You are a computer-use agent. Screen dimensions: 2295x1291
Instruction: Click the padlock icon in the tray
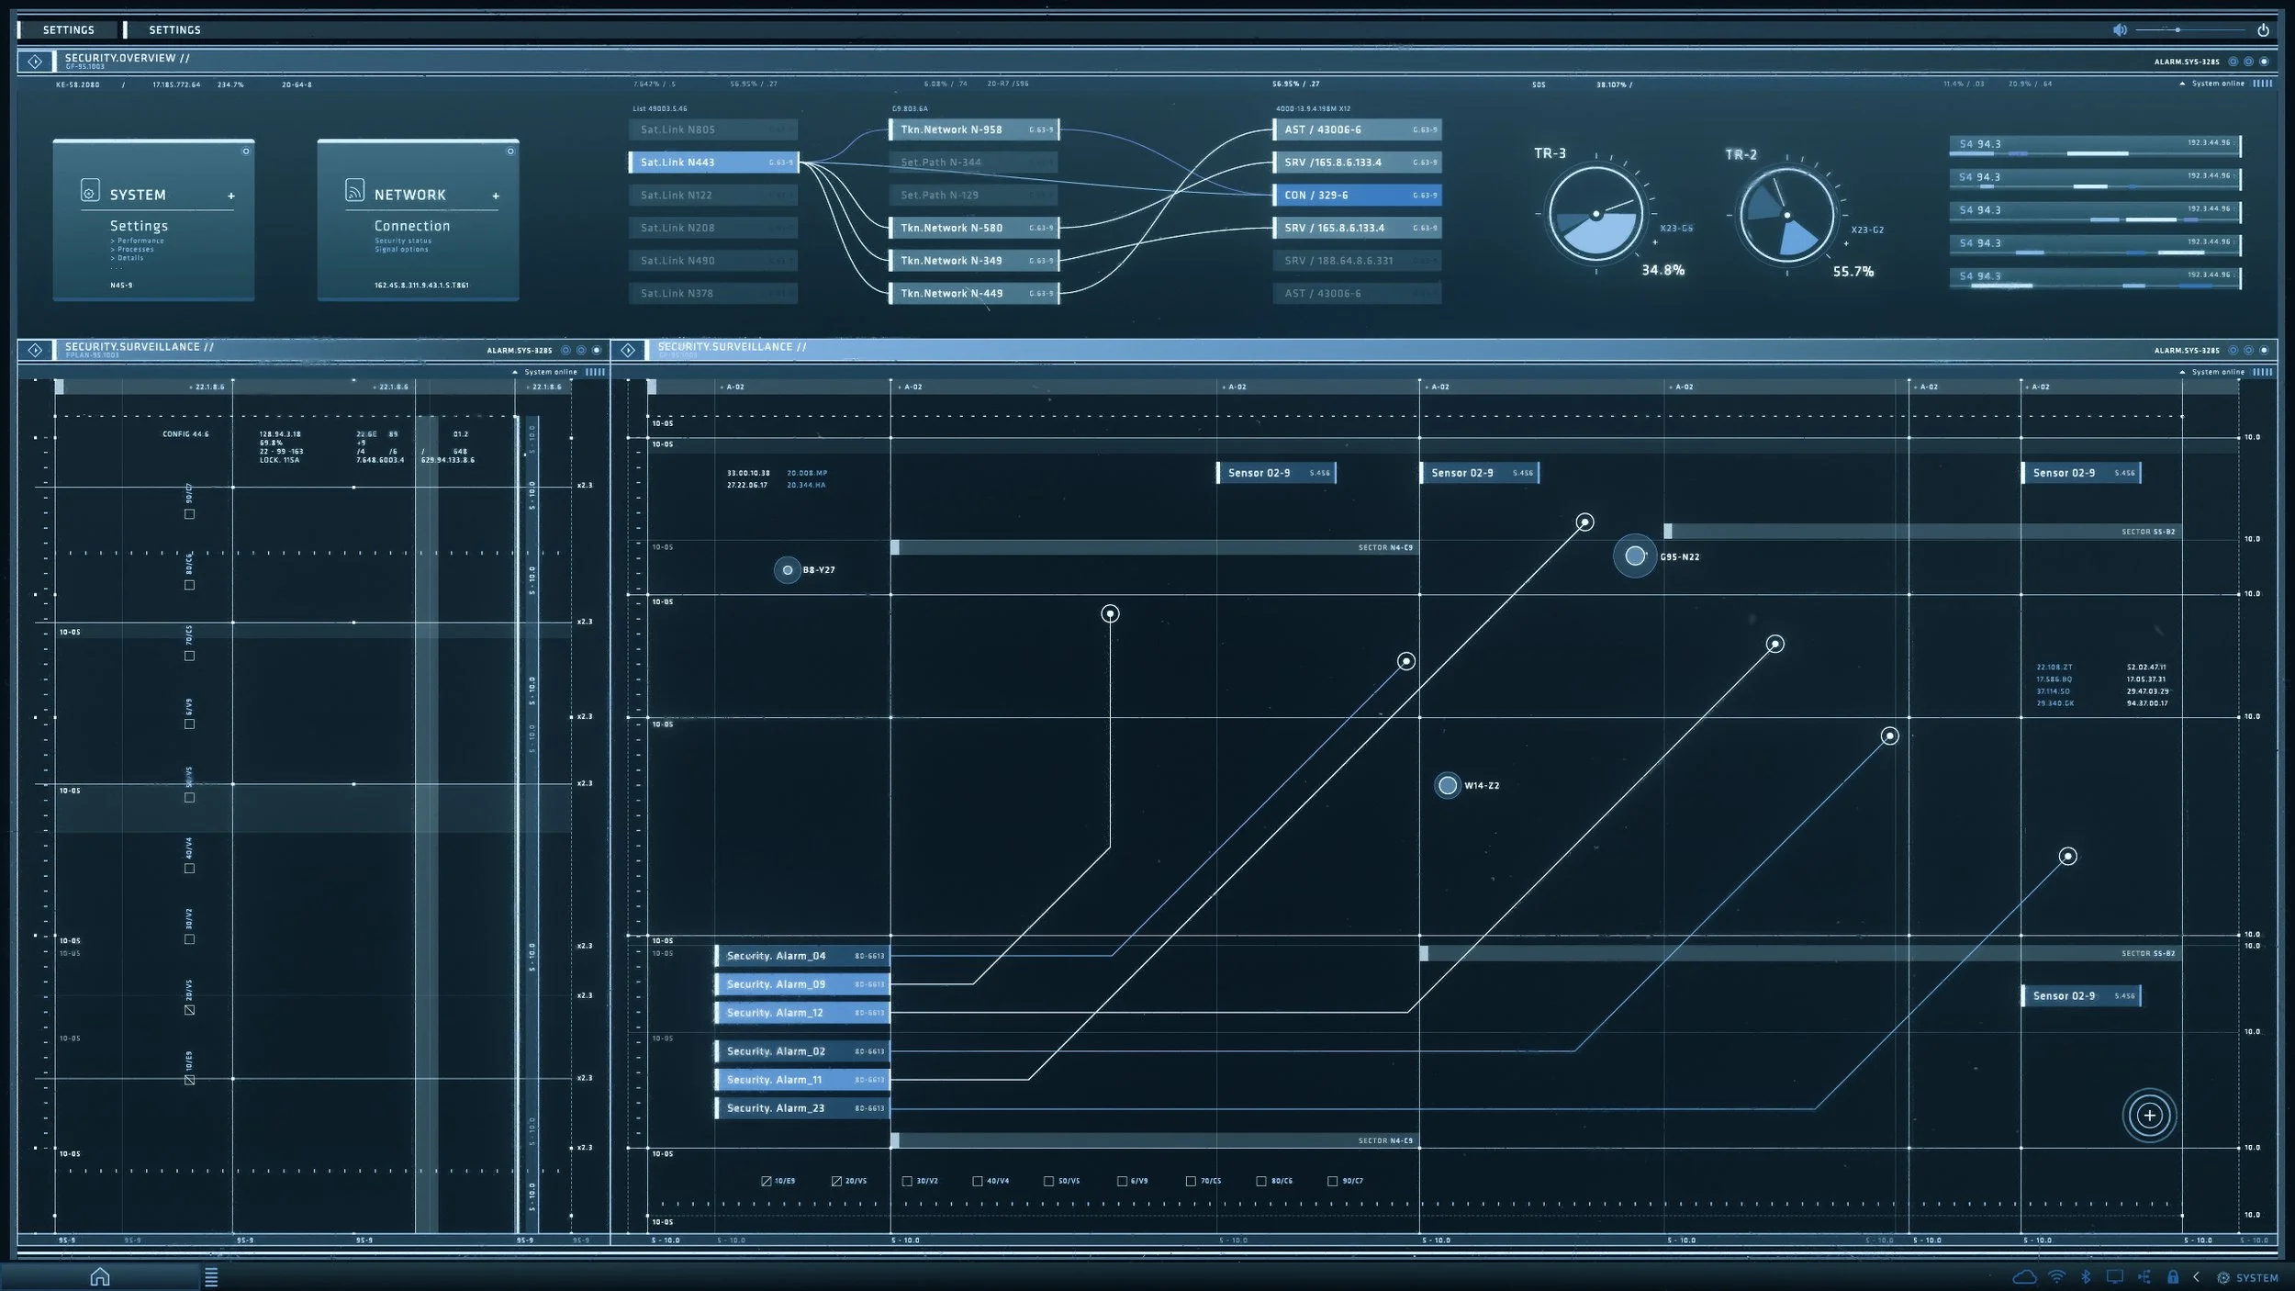click(2173, 1277)
